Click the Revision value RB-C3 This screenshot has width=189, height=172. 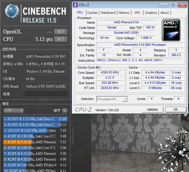(176, 55)
